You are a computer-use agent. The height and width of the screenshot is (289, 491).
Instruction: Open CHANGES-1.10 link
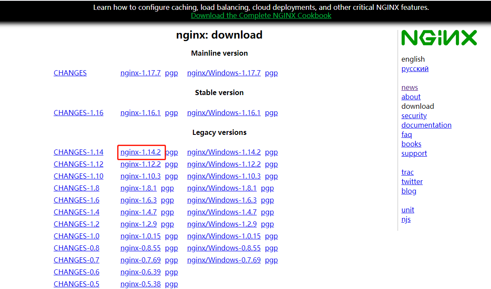point(78,176)
